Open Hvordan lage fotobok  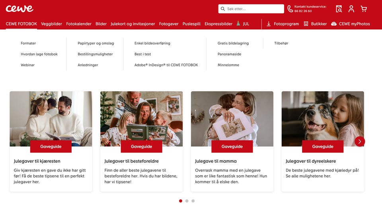[39, 54]
